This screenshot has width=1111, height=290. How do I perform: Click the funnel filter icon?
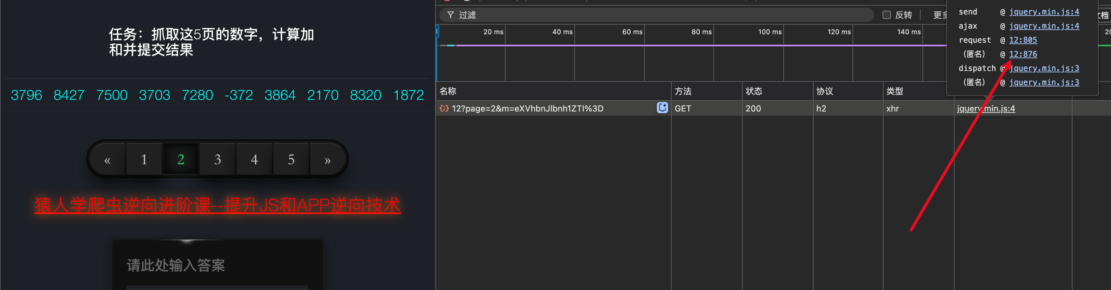coord(450,15)
